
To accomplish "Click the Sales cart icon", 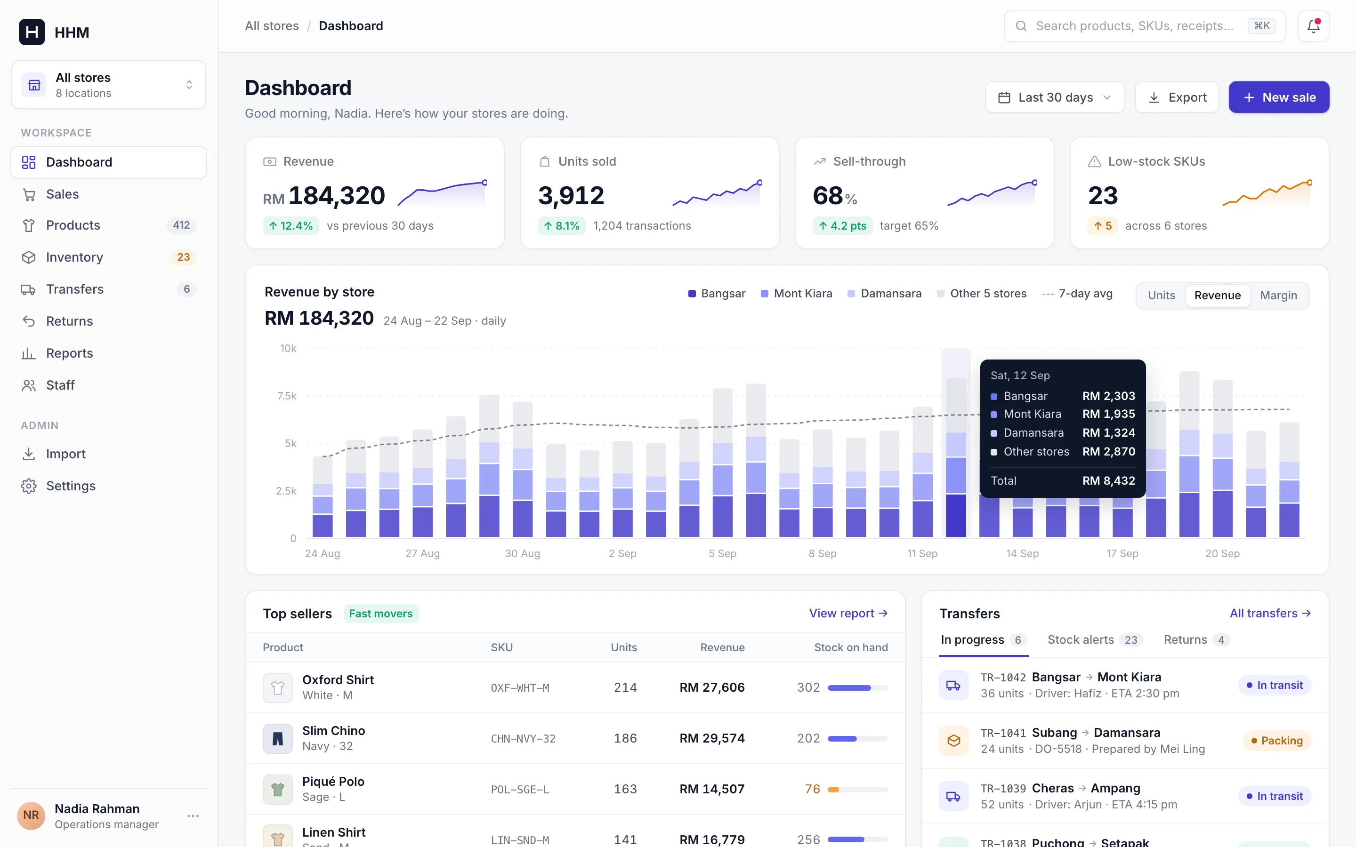I will click(x=29, y=194).
